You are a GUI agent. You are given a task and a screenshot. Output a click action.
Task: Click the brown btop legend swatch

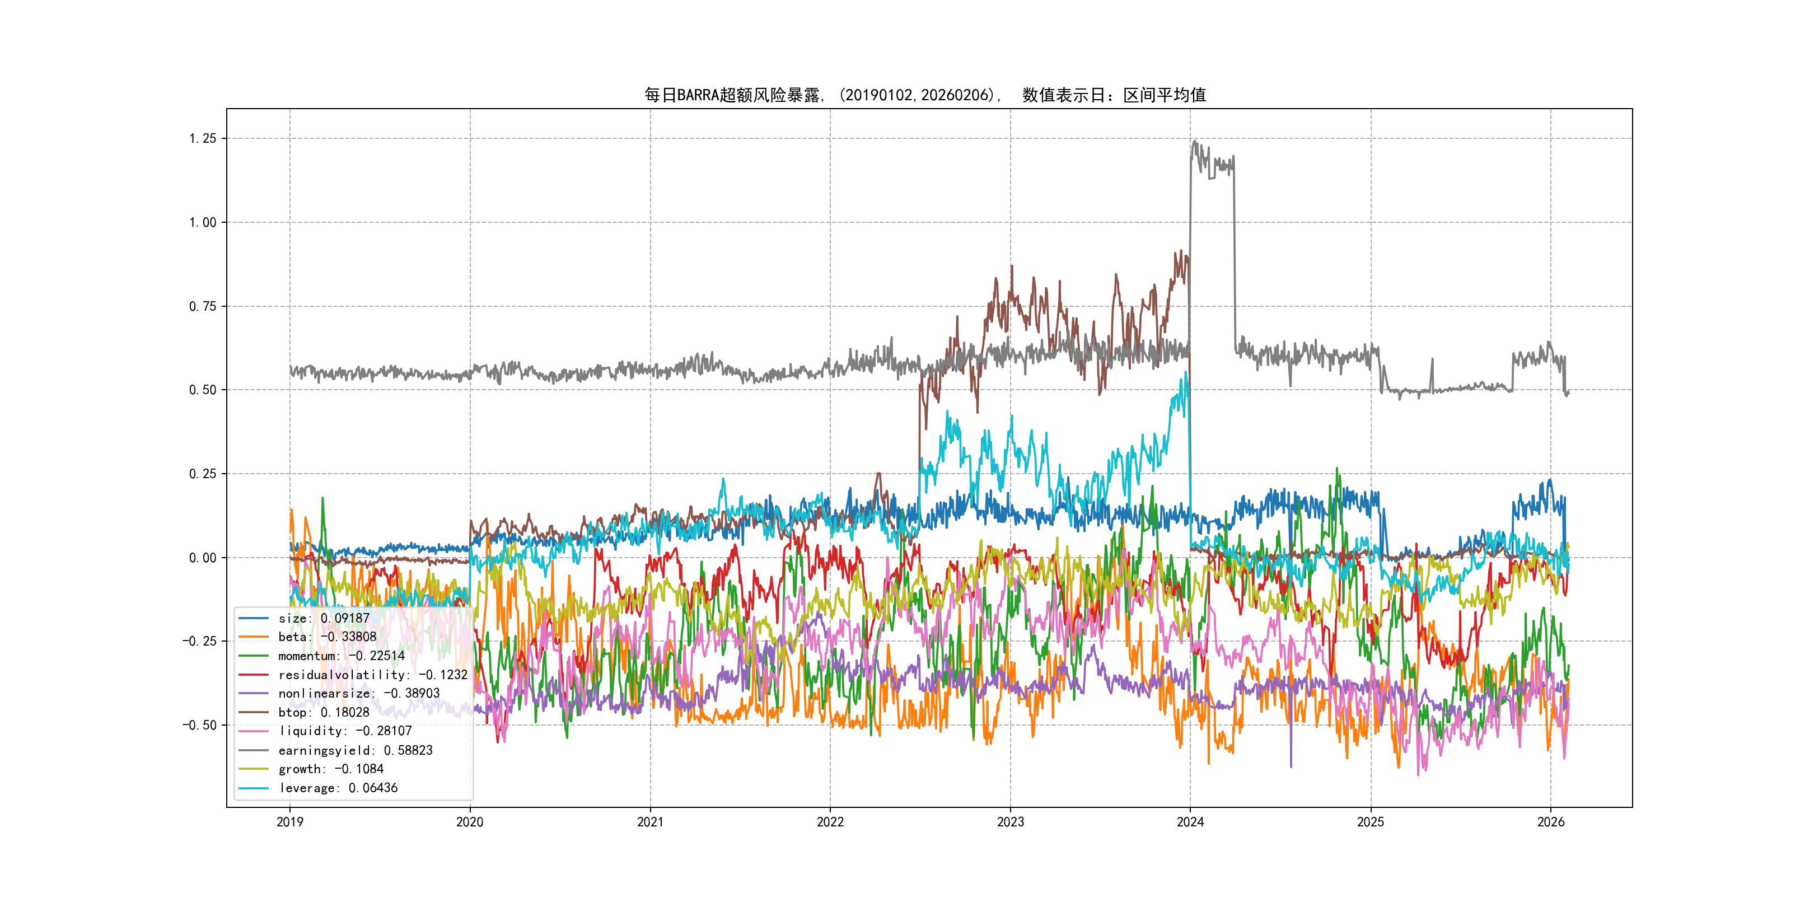pos(254,712)
